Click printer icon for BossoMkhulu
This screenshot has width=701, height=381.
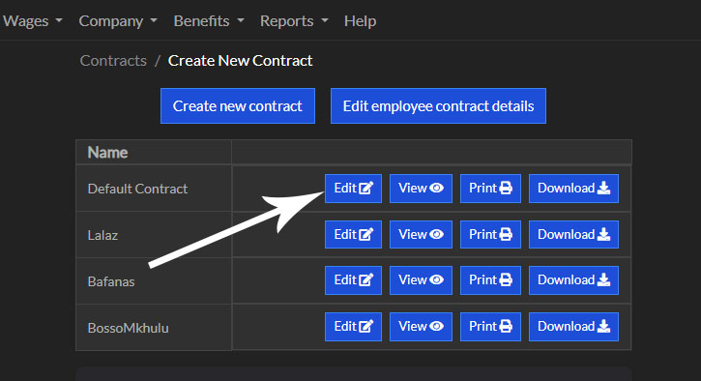click(506, 327)
